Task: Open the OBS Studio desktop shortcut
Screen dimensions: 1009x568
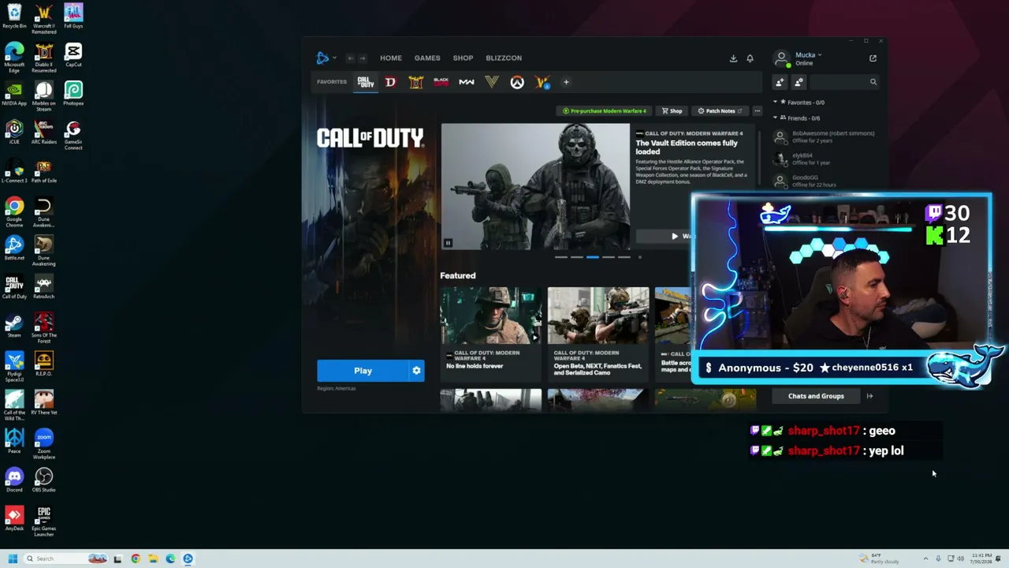Action: (44, 480)
